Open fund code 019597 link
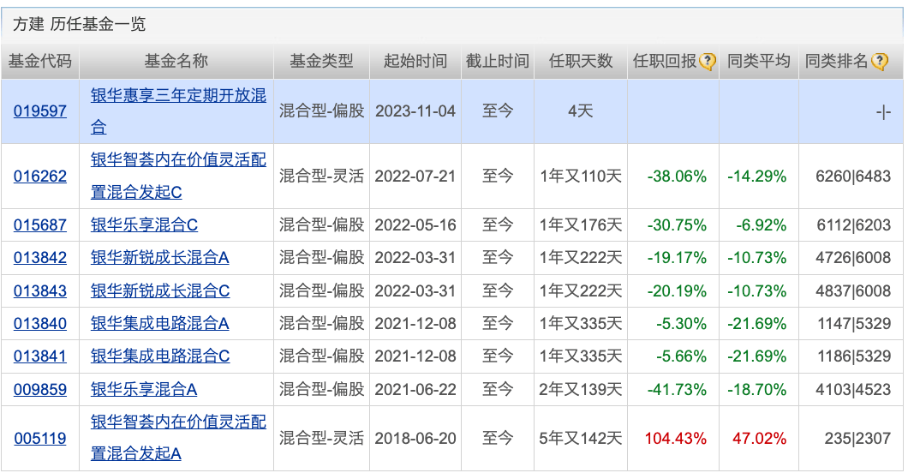This screenshot has height=473, width=908. (x=40, y=111)
